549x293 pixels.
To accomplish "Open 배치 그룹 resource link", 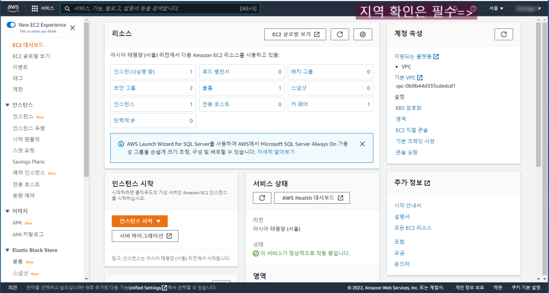I will point(302,72).
